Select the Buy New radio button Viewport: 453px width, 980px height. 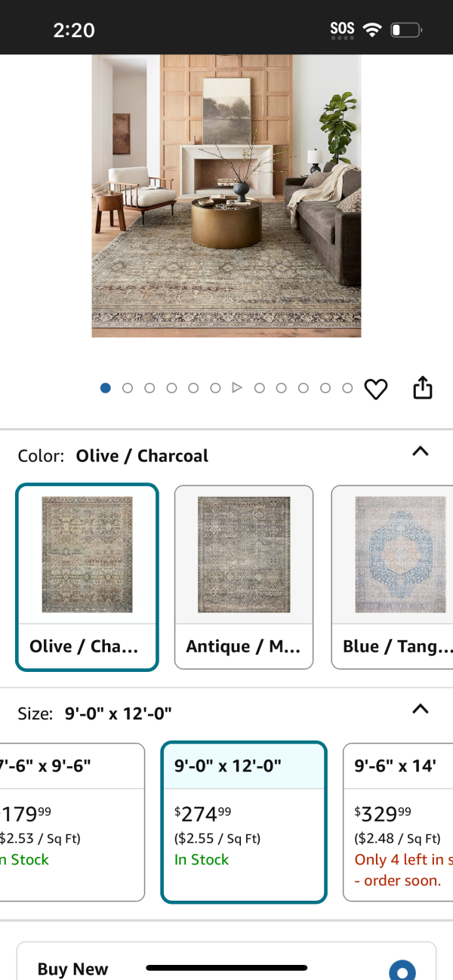(x=402, y=970)
